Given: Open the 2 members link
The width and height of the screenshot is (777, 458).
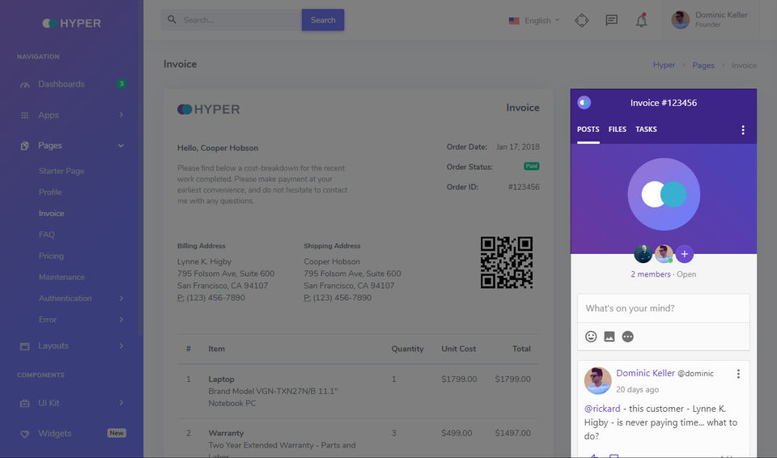Looking at the screenshot, I should pyautogui.click(x=651, y=274).
